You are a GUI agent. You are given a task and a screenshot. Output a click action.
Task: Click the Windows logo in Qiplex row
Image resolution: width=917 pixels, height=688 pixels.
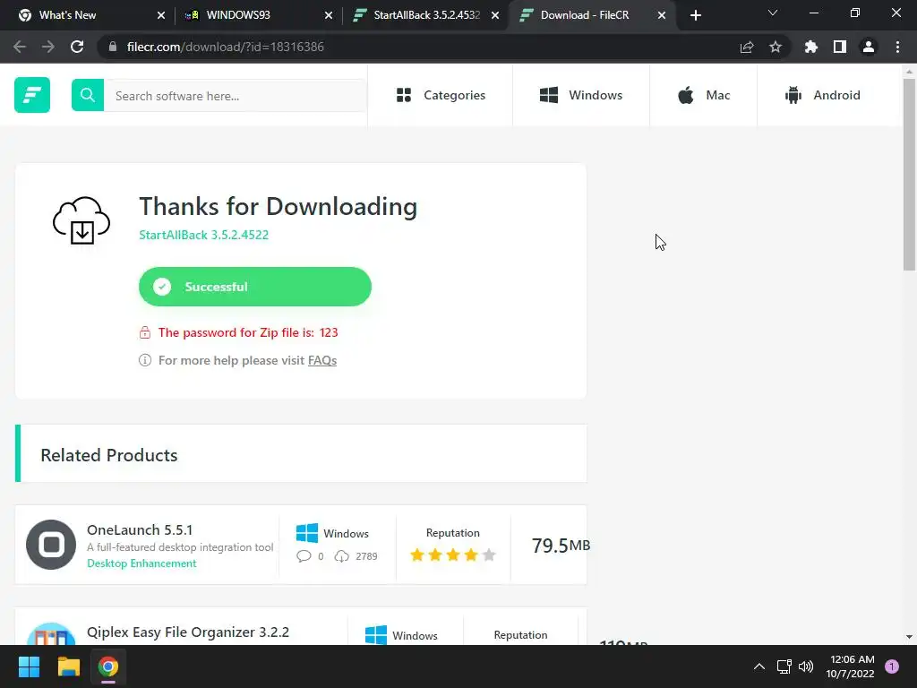(375, 635)
